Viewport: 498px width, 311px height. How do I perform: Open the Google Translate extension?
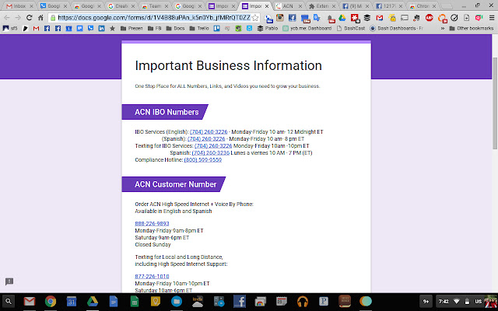coord(317,18)
